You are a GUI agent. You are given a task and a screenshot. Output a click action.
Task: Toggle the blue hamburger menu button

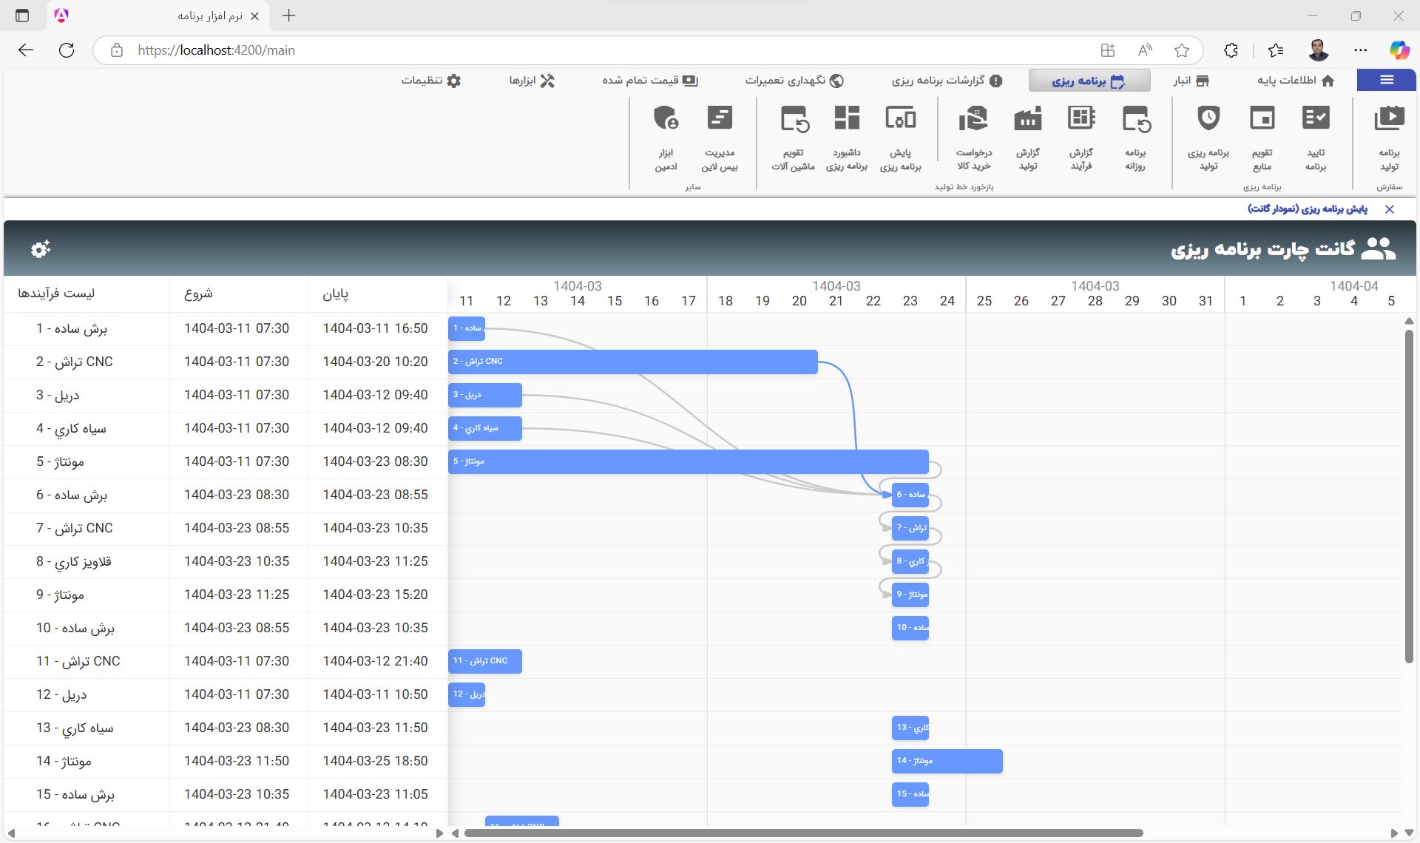1387,80
